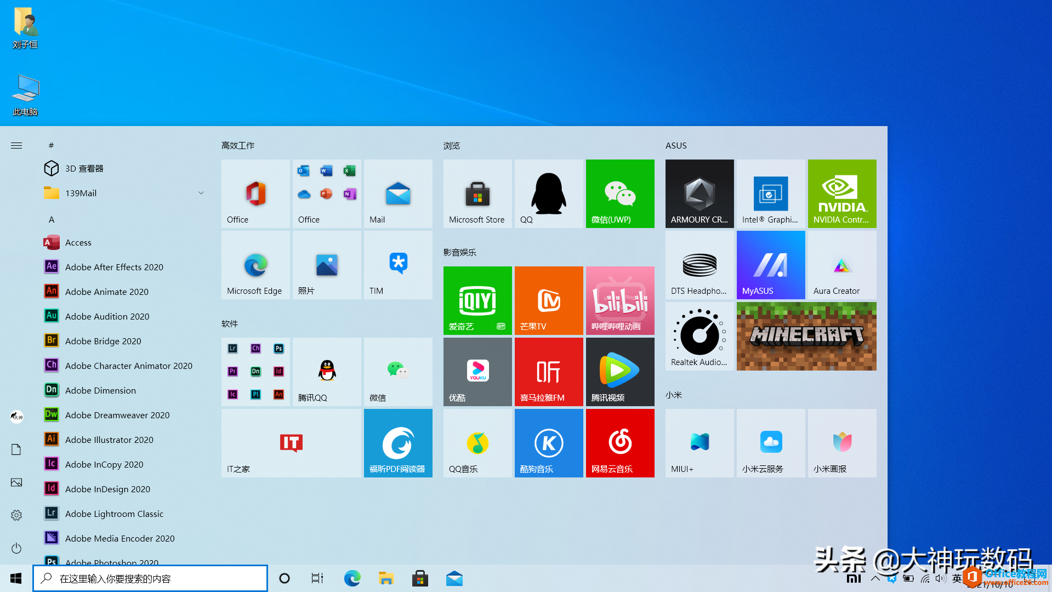1052x592 pixels.
Task: Jump to letter A section header
Action: 52,219
